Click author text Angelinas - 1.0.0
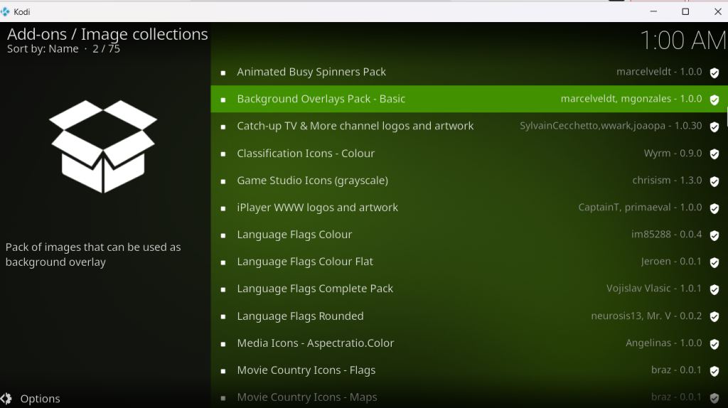The width and height of the screenshot is (728, 408). coord(663,343)
